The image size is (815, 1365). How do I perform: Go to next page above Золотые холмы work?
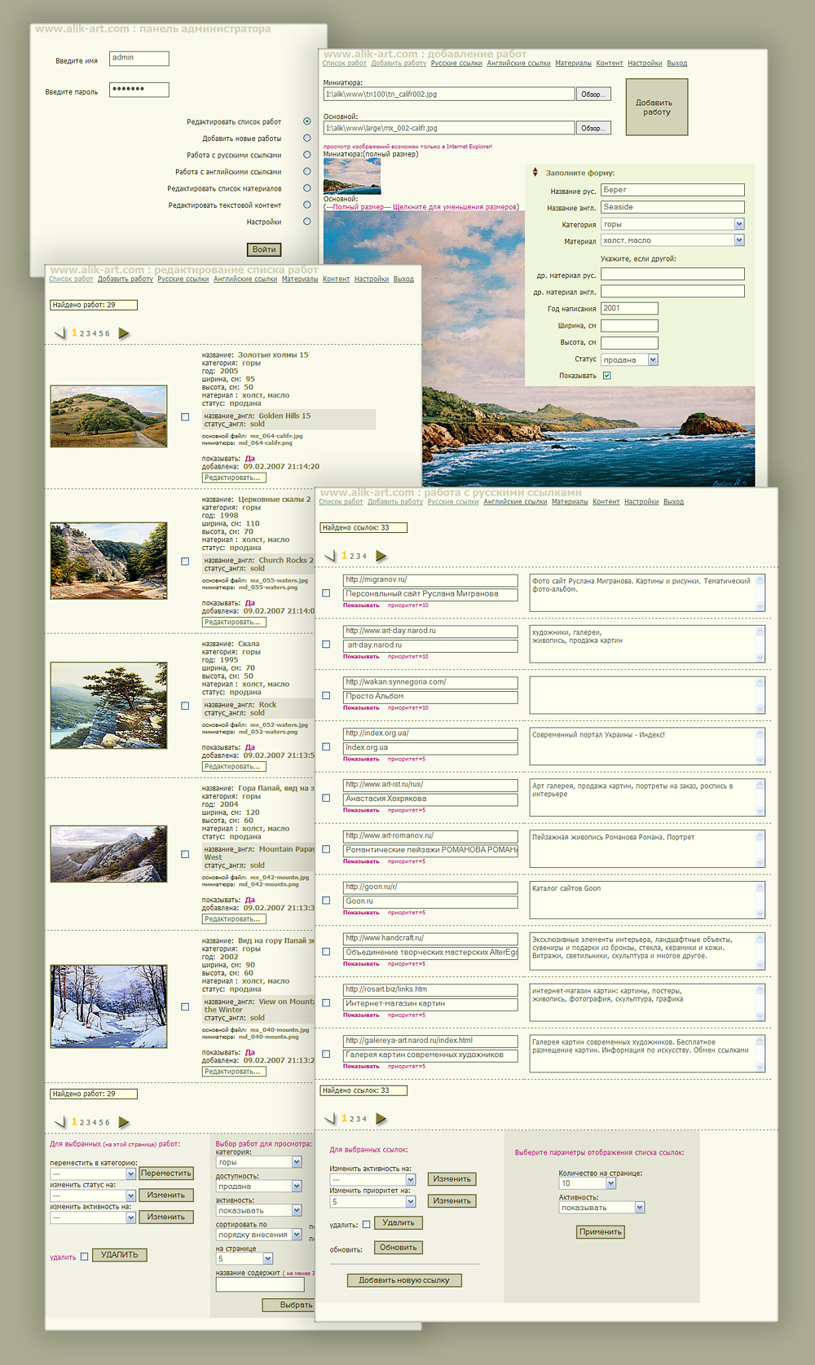124,333
